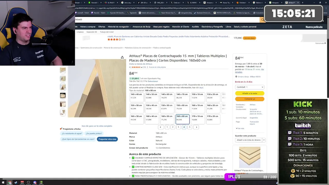Open Hyundai i30 Gasolina bookmark
The image size is (329, 185).
tap(116, 13)
